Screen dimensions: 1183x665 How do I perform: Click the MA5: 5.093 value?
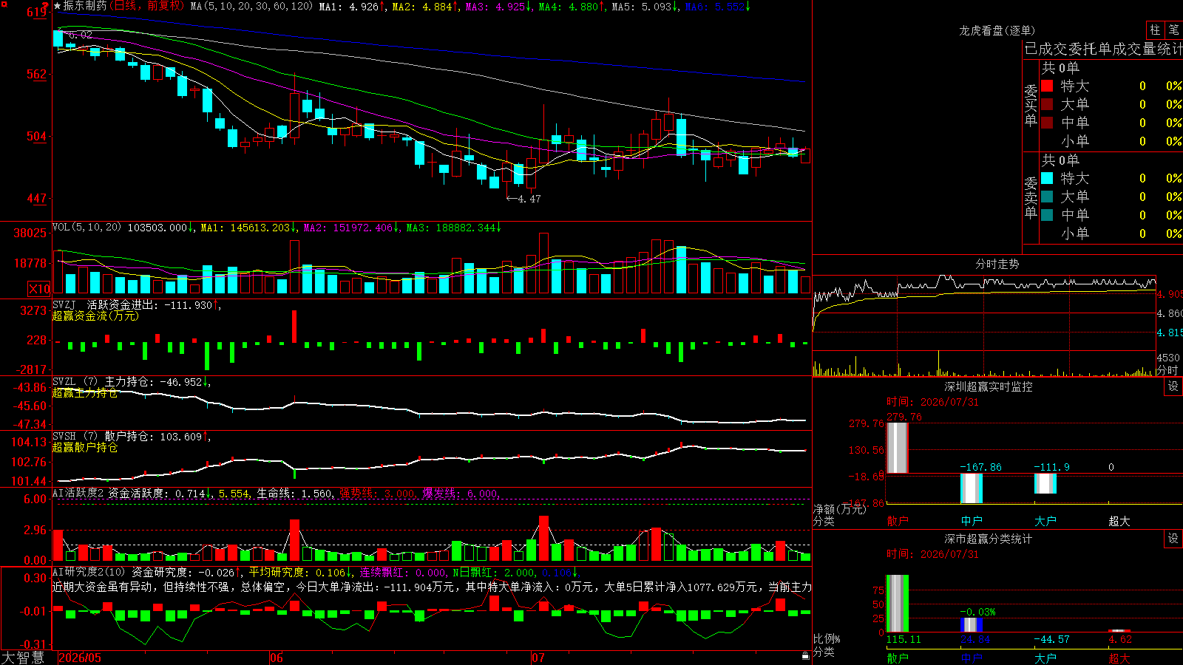click(x=645, y=7)
